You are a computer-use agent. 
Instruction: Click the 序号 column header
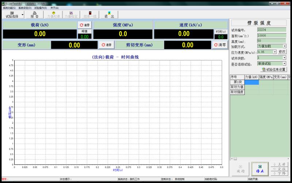point(237,77)
